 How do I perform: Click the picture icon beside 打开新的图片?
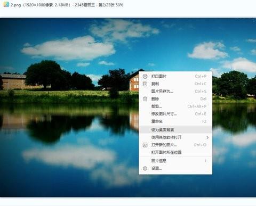(x=145, y=145)
